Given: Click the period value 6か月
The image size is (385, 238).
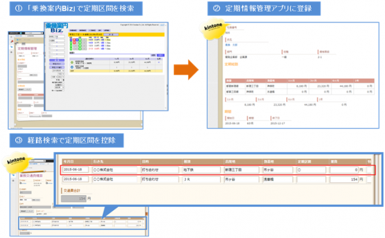Looking at the screenshot, I should pyautogui.click(x=250, y=123).
